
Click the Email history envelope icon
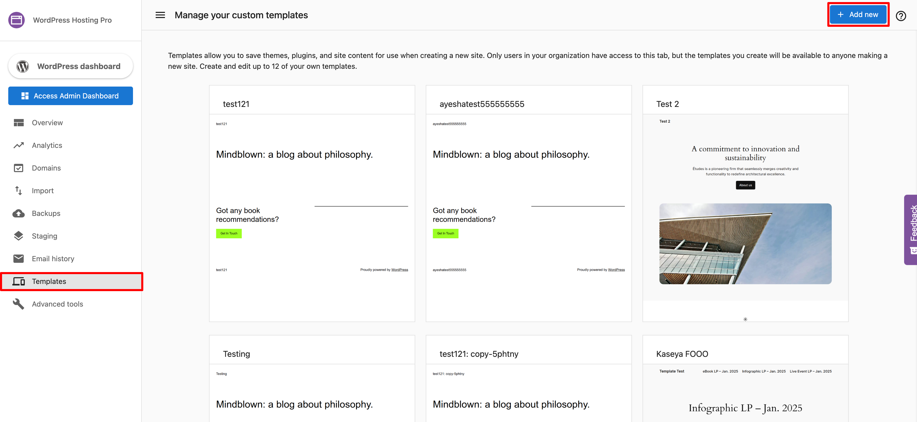point(19,259)
